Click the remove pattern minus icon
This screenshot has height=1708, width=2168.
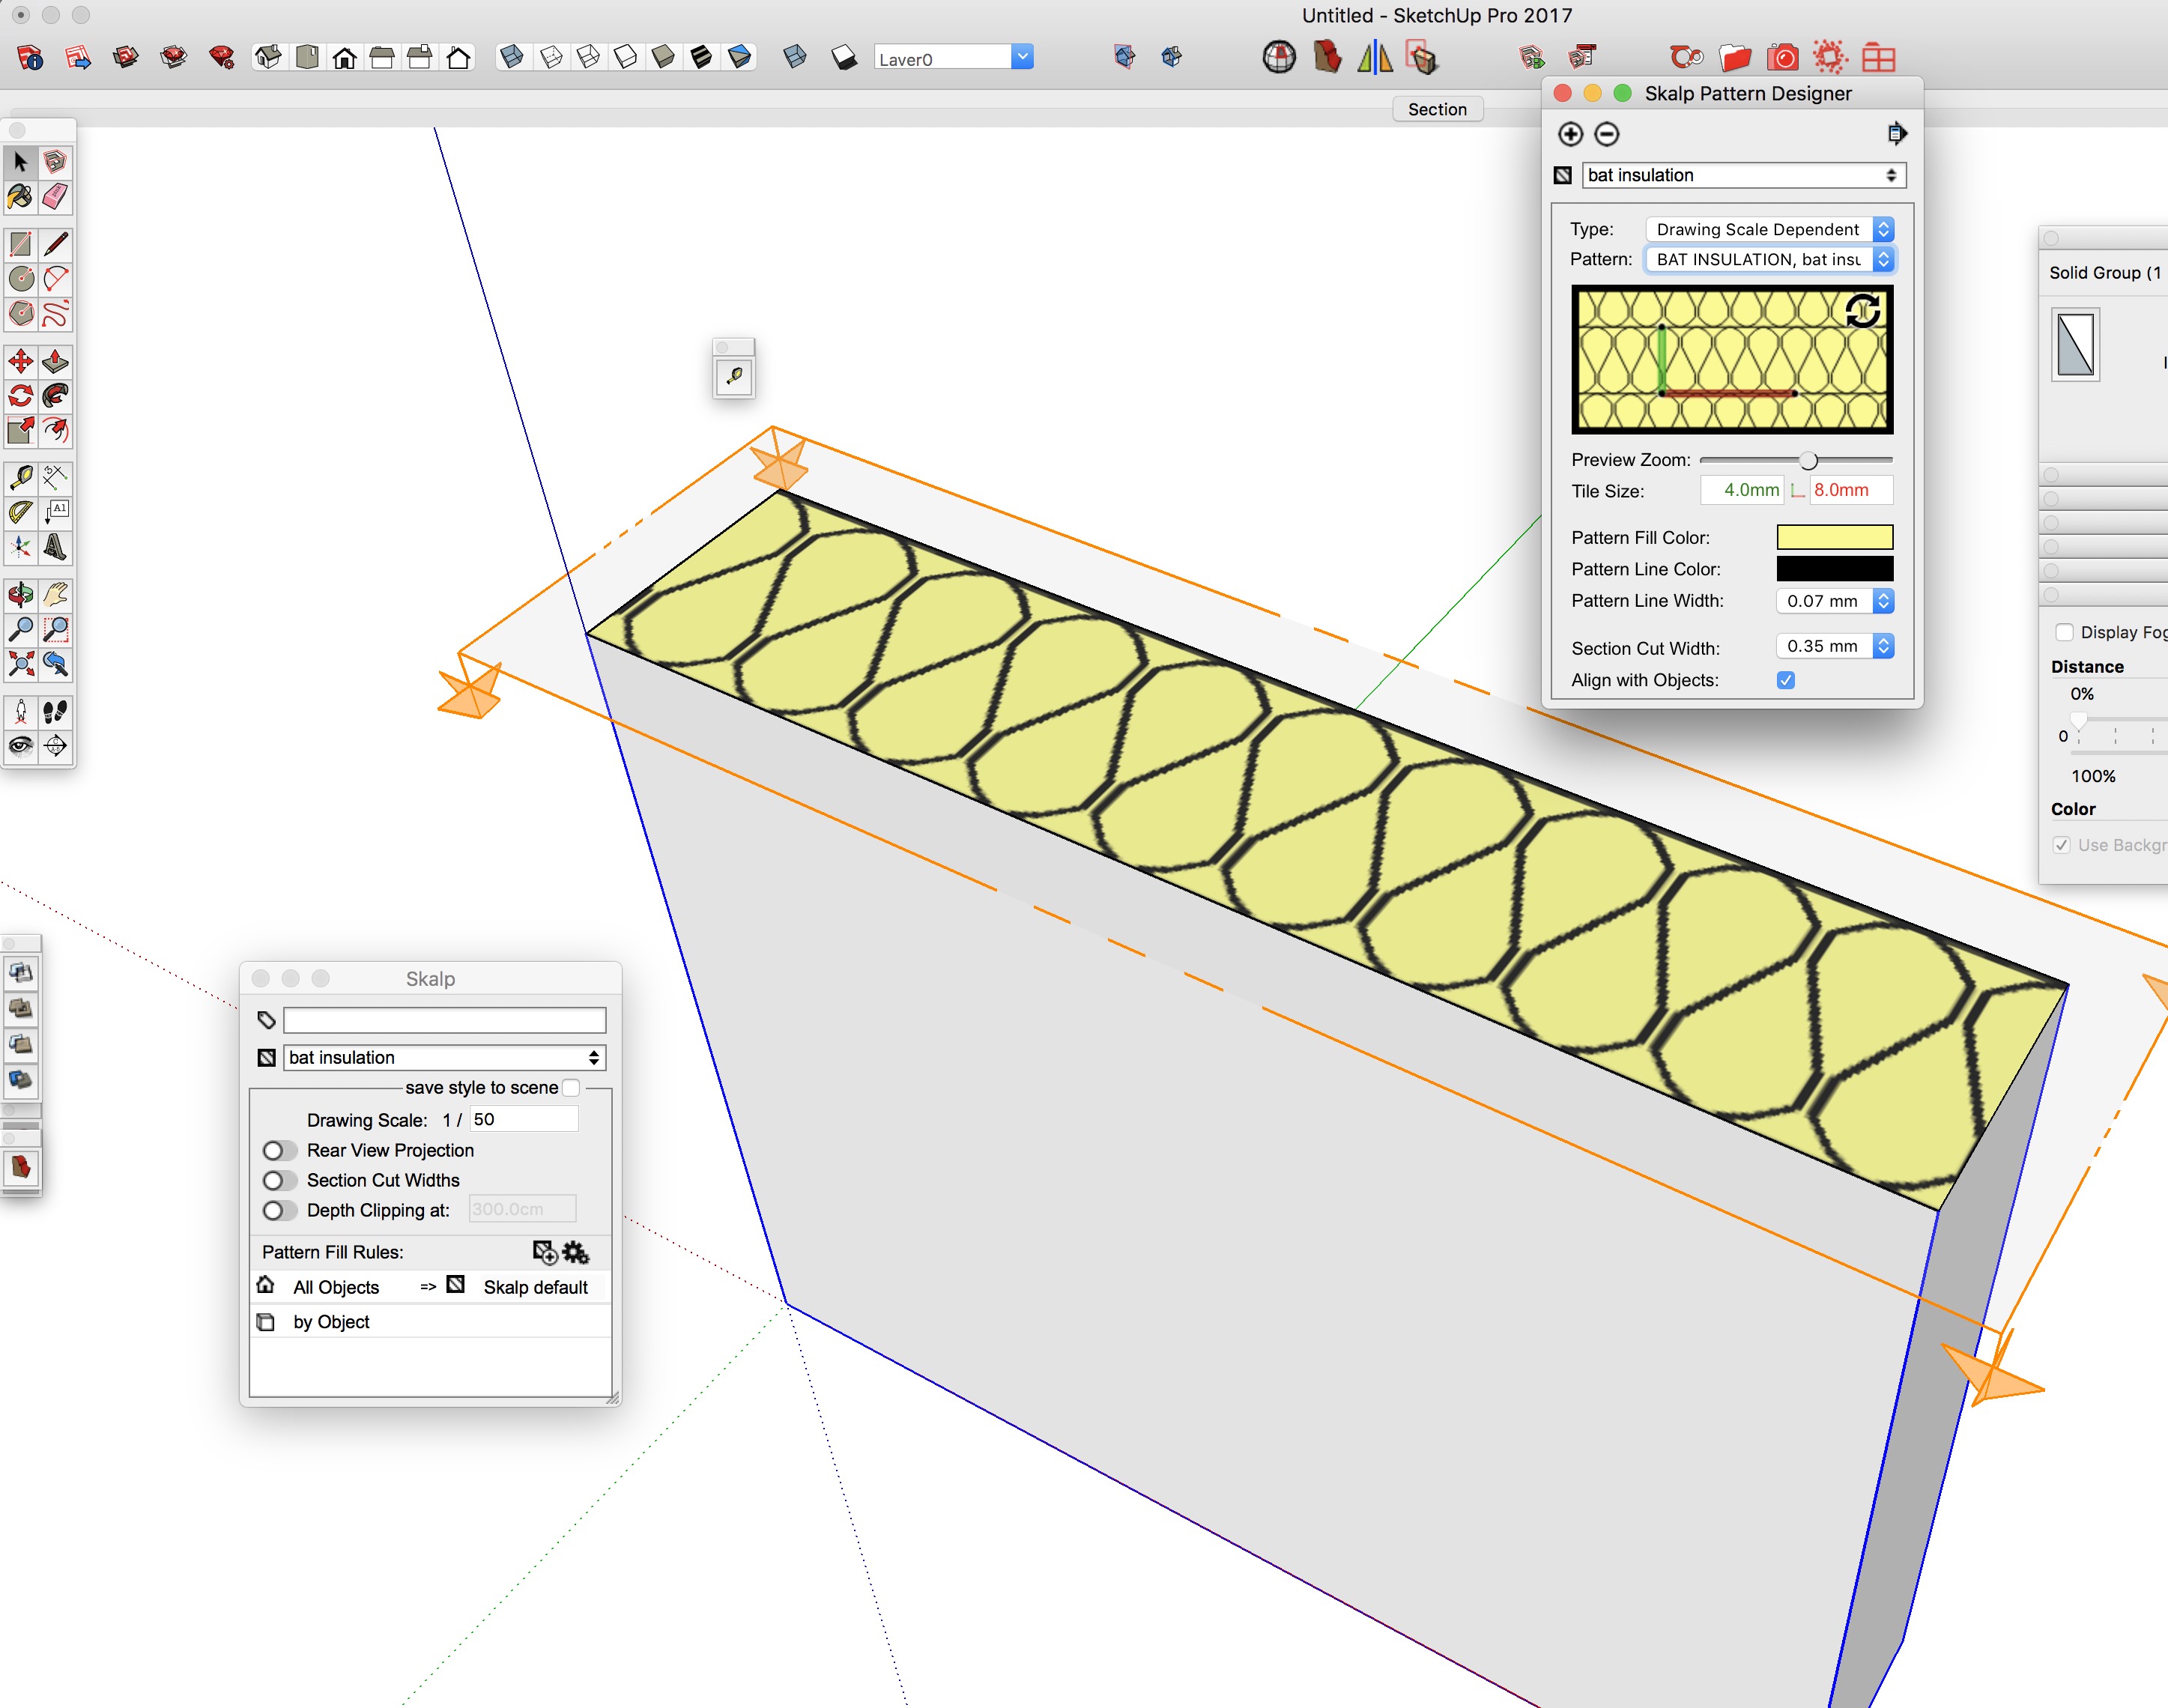coord(1606,134)
